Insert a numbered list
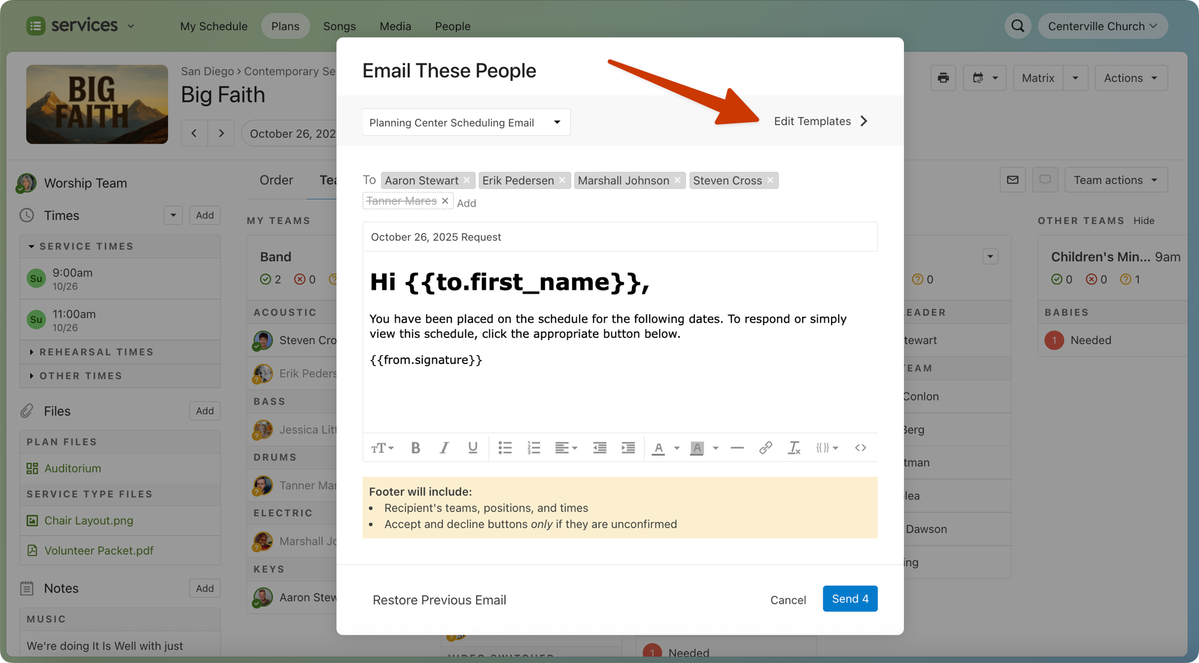1199x663 pixels. coord(534,448)
